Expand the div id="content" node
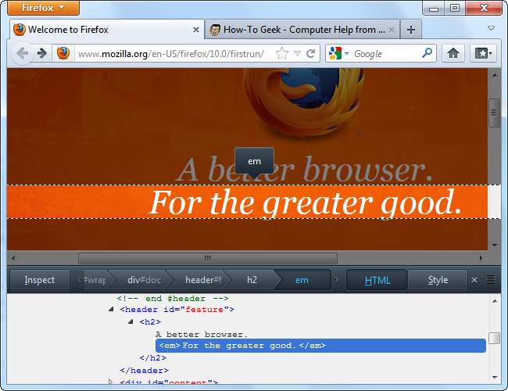The image size is (508, 391). 110,382
